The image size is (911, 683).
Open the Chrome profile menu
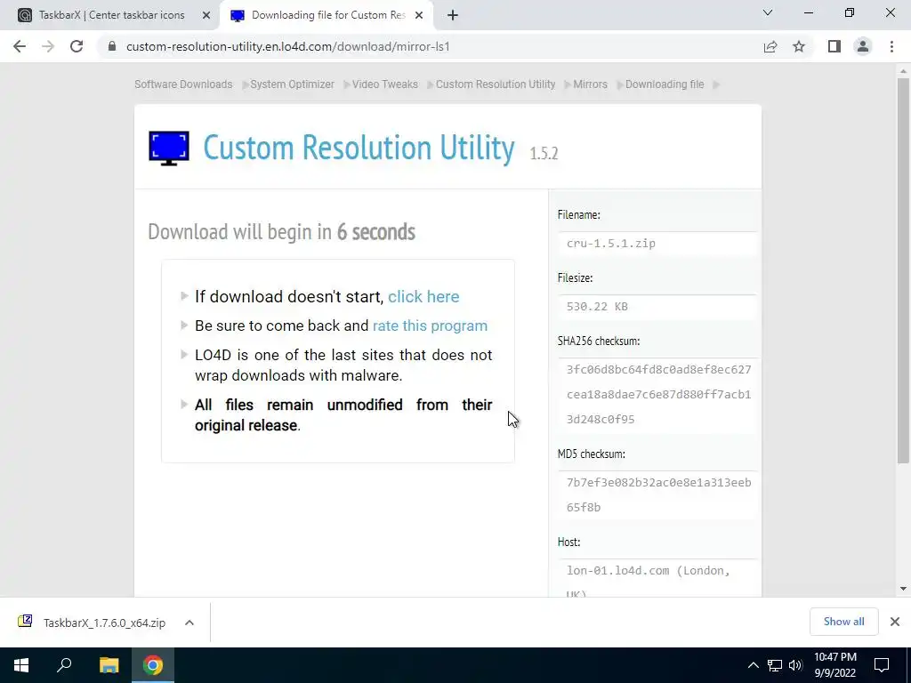tap(863, 46)
